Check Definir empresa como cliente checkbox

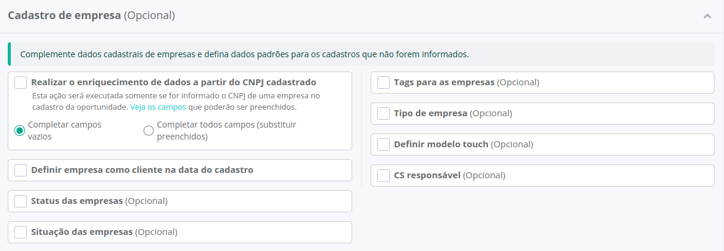click(21, 170)
